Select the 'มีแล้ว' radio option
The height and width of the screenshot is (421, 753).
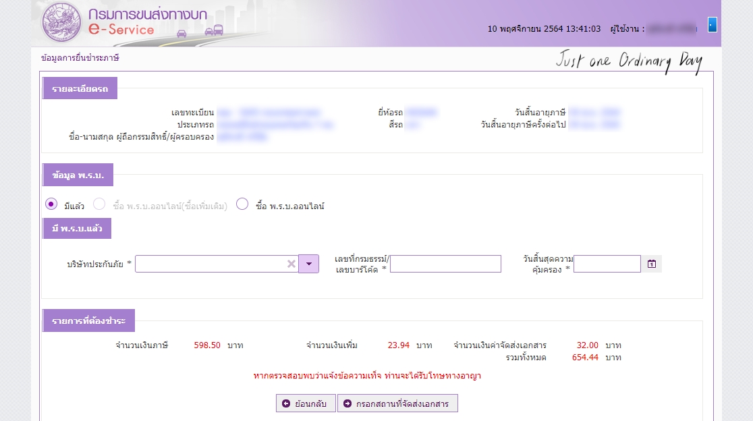tap(51, 204)
